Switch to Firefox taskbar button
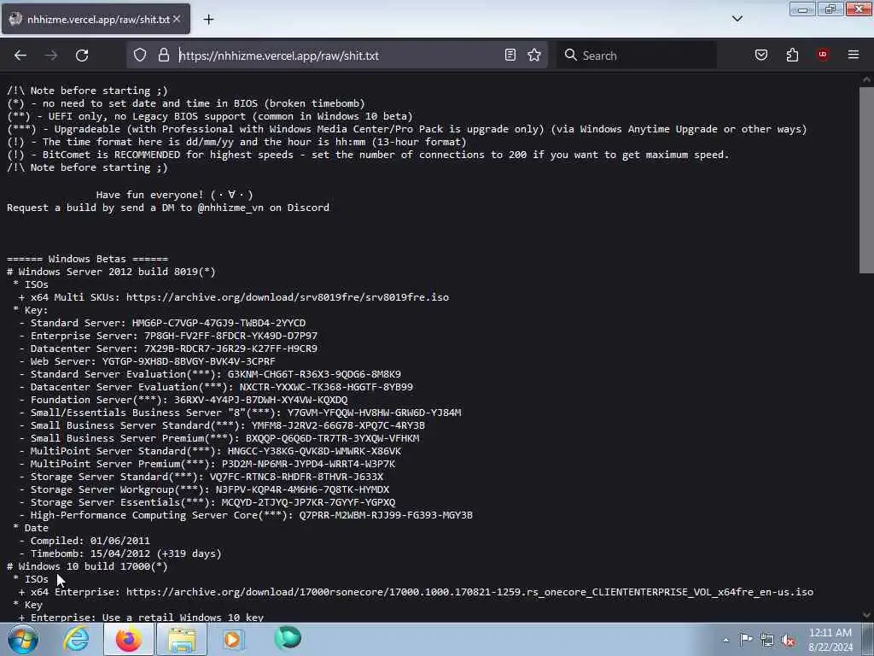This screenshot has width=874, height=656. coord(128,639)
